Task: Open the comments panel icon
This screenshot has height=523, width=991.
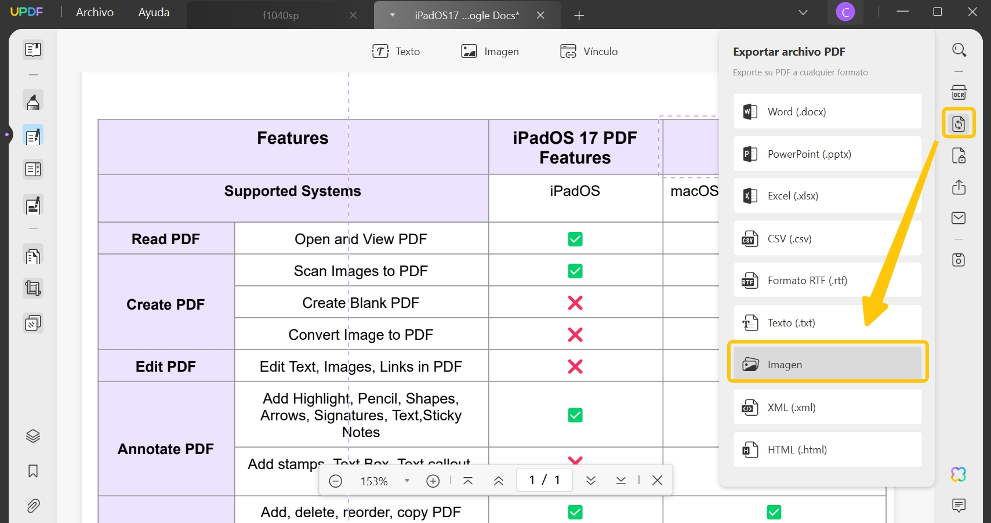Action: pyautogui.click(x=959, y=506)
